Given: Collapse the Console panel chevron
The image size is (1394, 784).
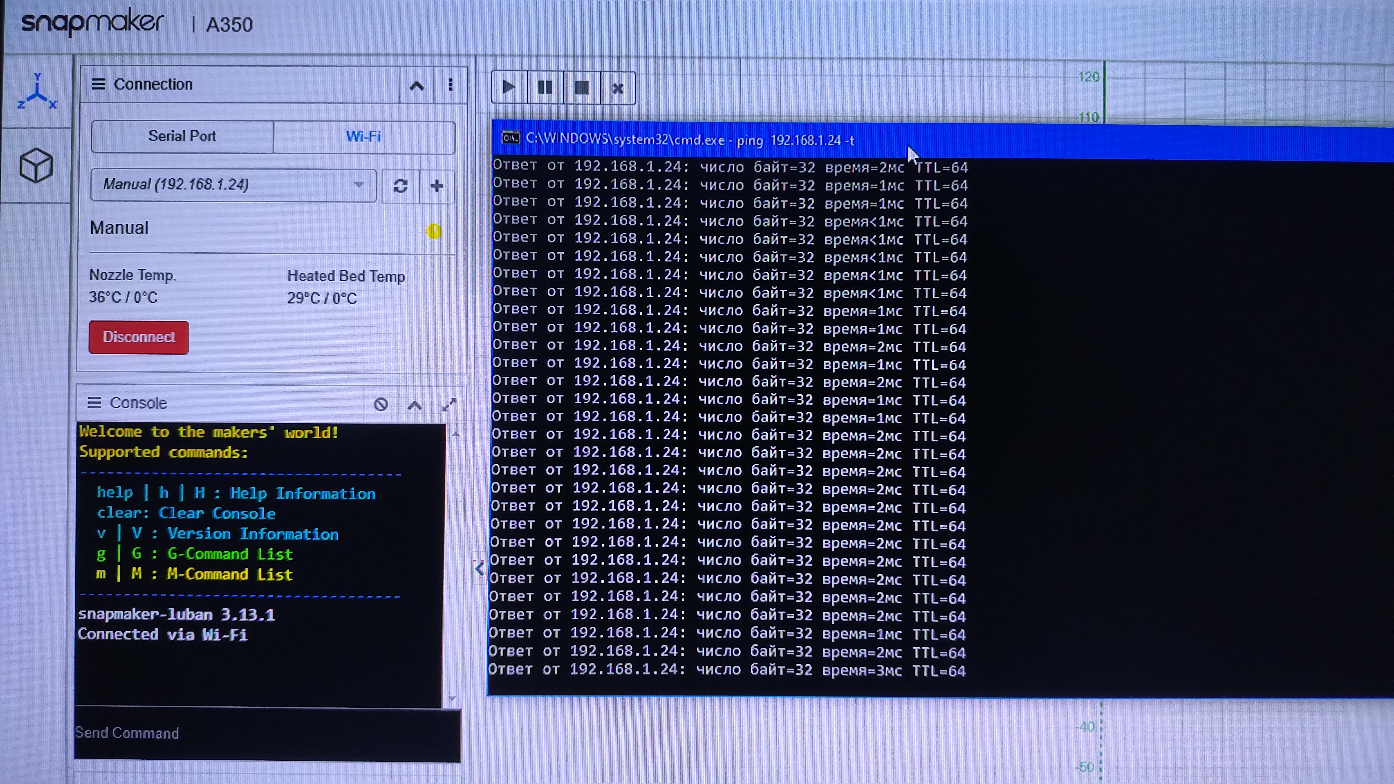Looking at the screenshot, I should click(x=415, y=405).
